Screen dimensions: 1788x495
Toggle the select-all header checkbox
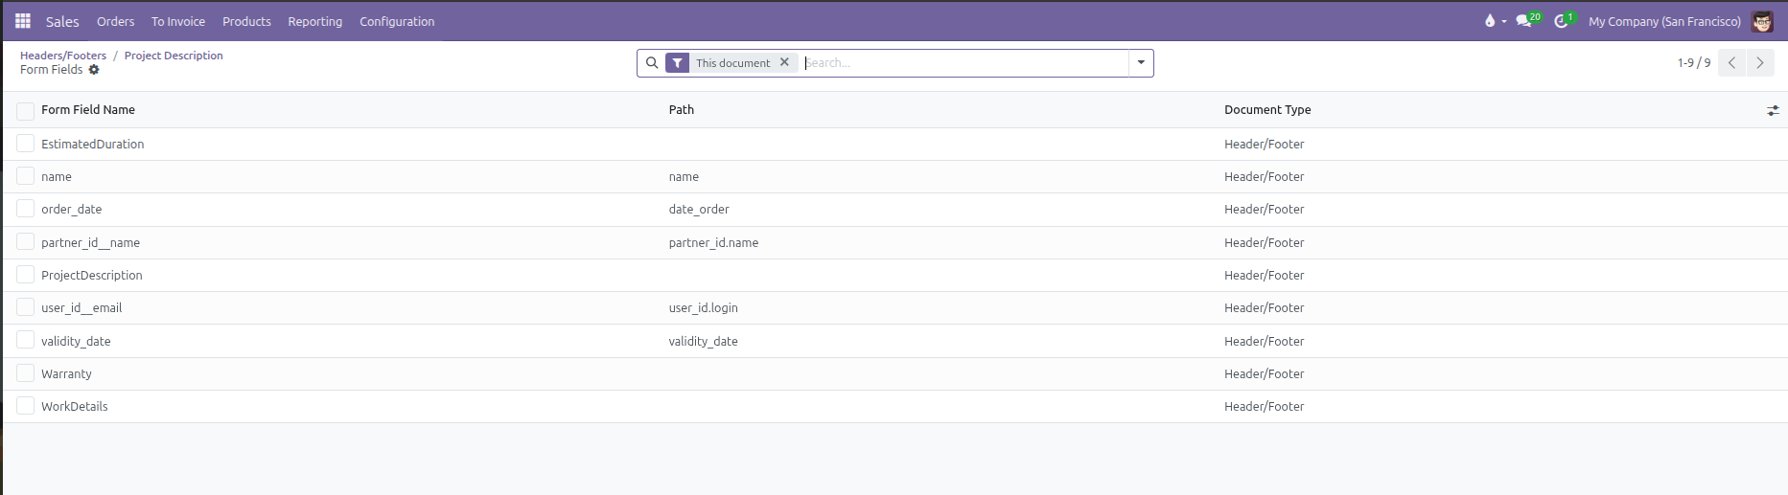[x=26, y=111]
